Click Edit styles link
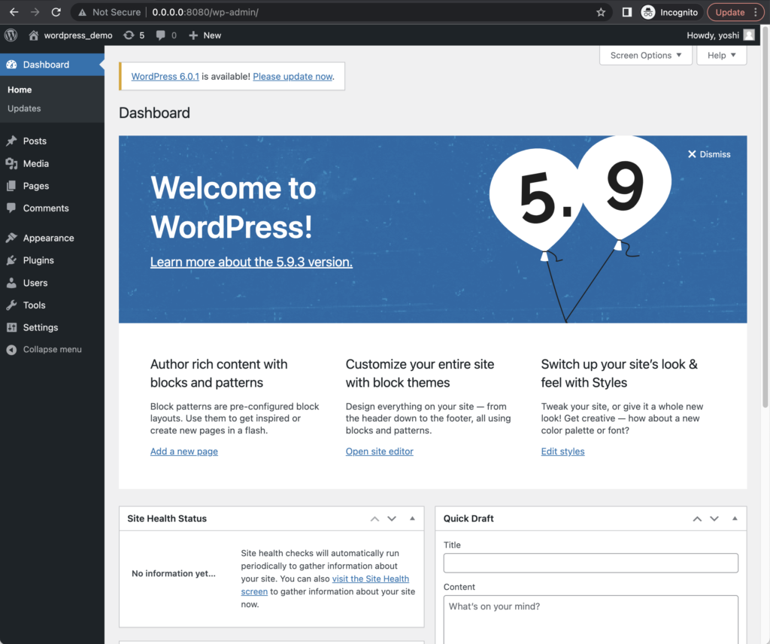 click(562, 451)
